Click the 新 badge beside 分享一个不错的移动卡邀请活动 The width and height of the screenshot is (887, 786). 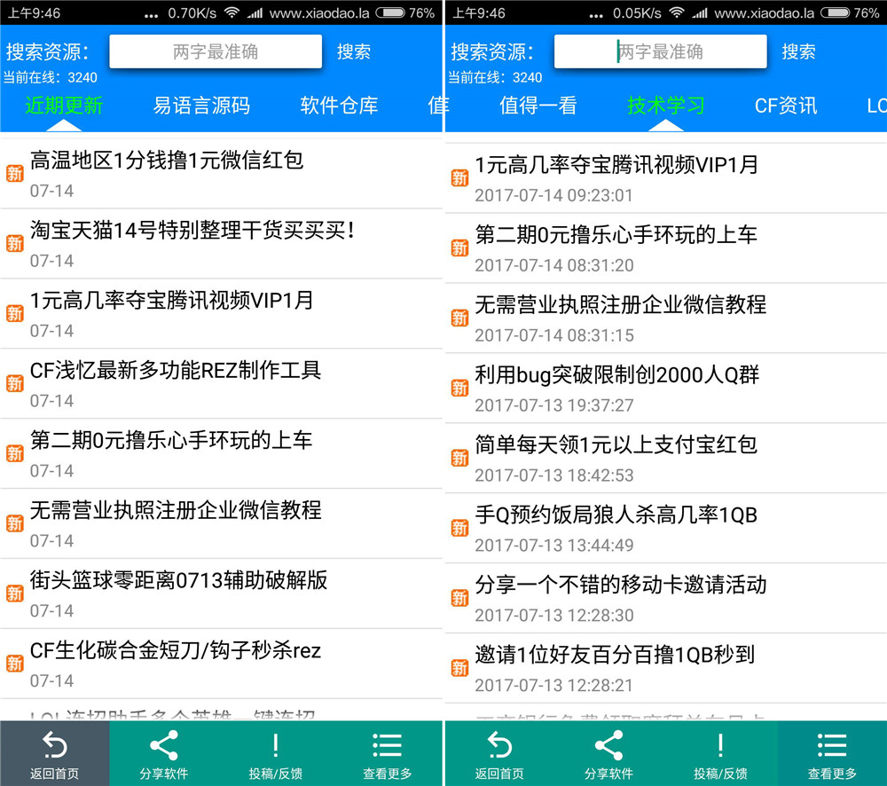point(459,598)
